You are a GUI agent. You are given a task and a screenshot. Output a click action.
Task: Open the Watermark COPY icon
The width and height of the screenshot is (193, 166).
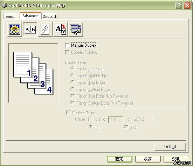45,29
